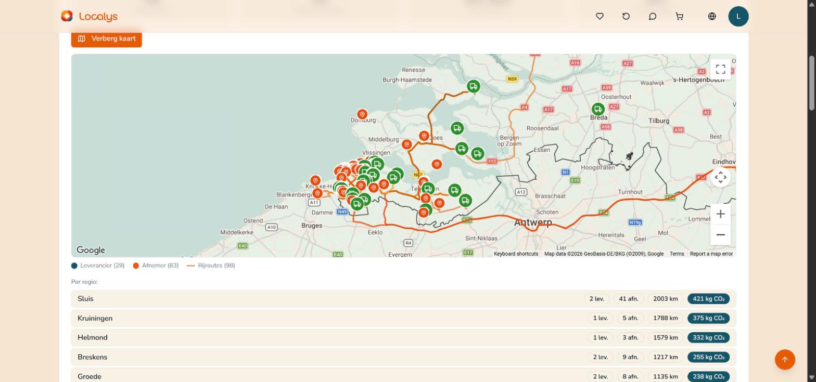Click the 9 afn. badge for Breskens
816x382 pixels.
[x=630, y=357]
